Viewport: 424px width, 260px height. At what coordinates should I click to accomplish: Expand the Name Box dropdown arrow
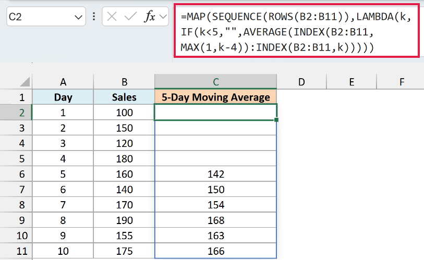pos(78,18)
